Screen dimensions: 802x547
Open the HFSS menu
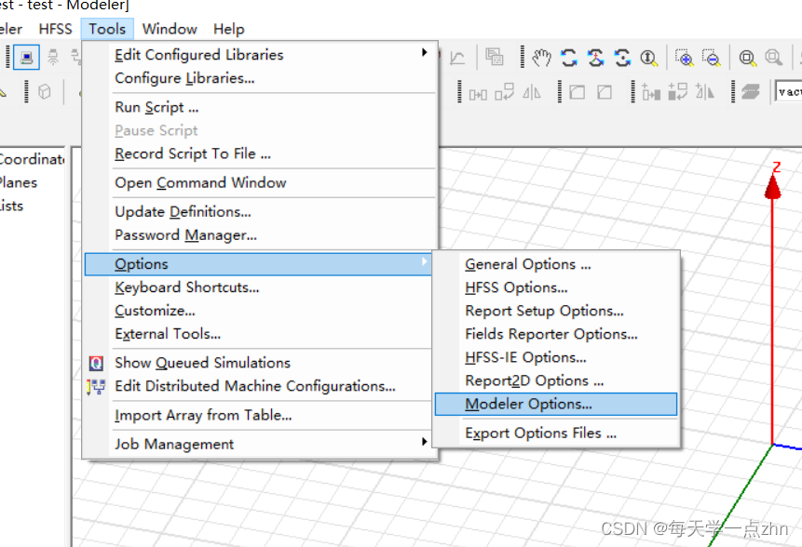pyautogui.click(x=55, y=29)
